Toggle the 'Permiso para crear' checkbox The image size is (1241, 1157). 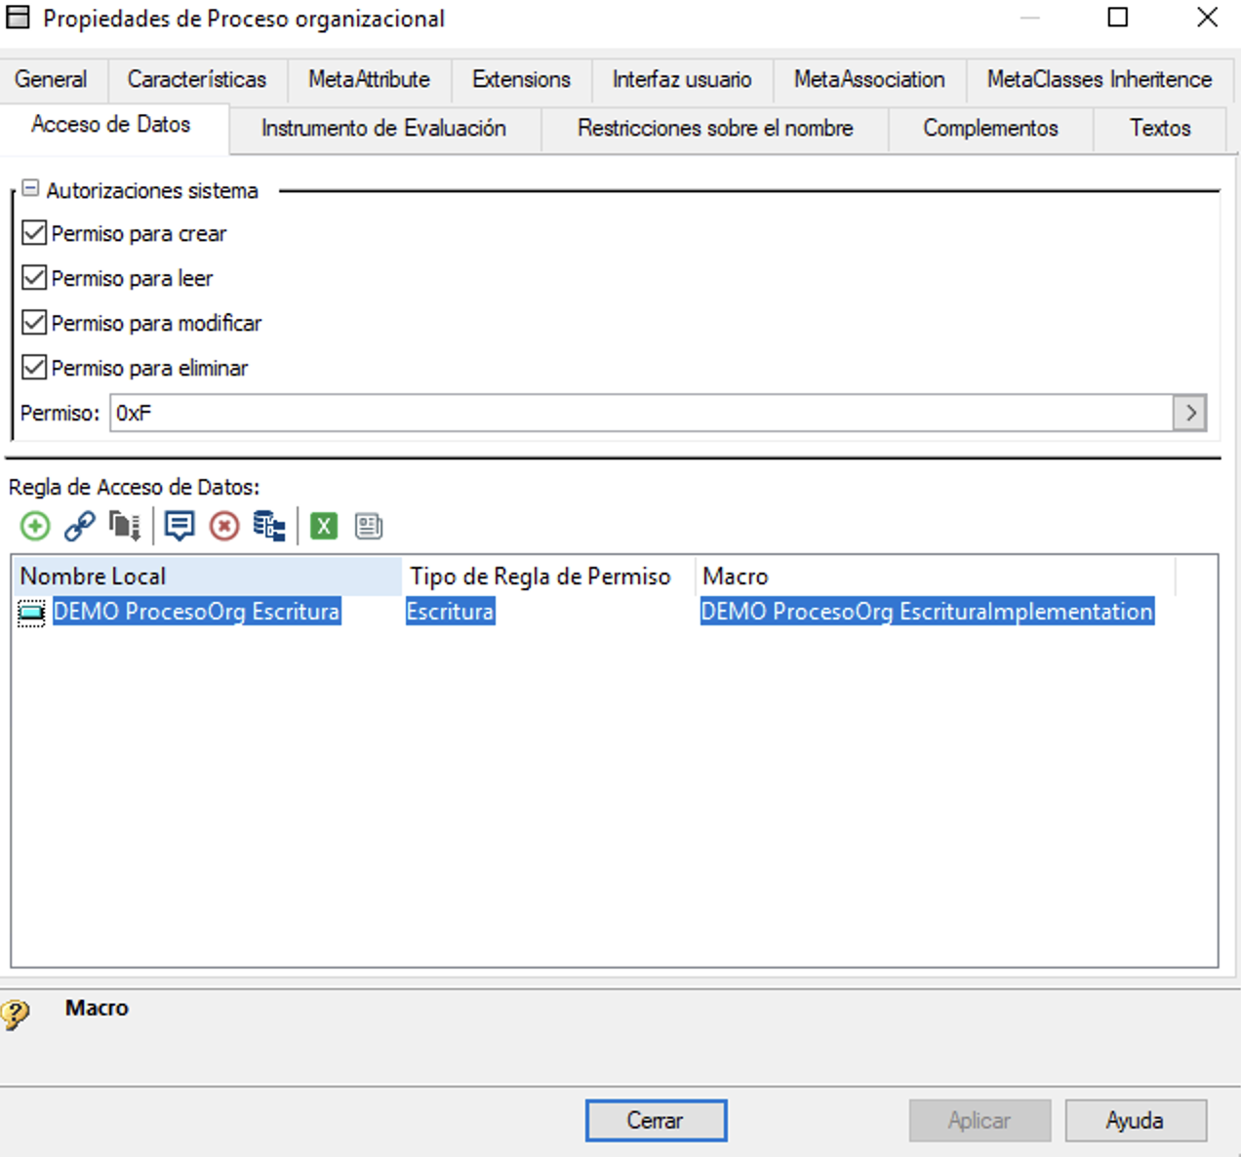point(34,233)
